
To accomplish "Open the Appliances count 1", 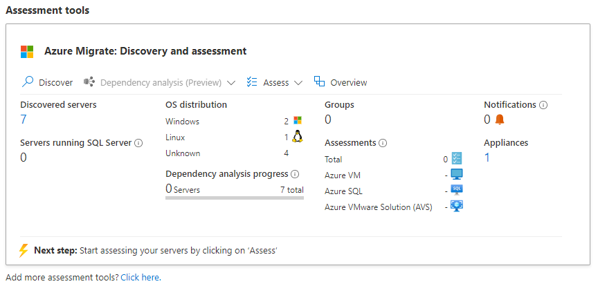I will coord(487,158).
